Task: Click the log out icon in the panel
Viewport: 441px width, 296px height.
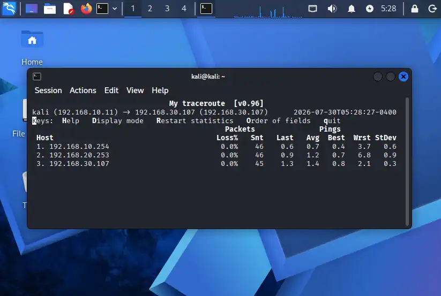Action: click(x=432, y=9)
